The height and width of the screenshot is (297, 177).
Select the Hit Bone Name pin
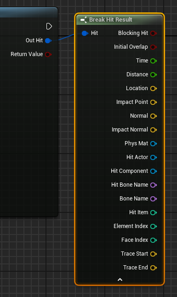[x=153, y=185]
